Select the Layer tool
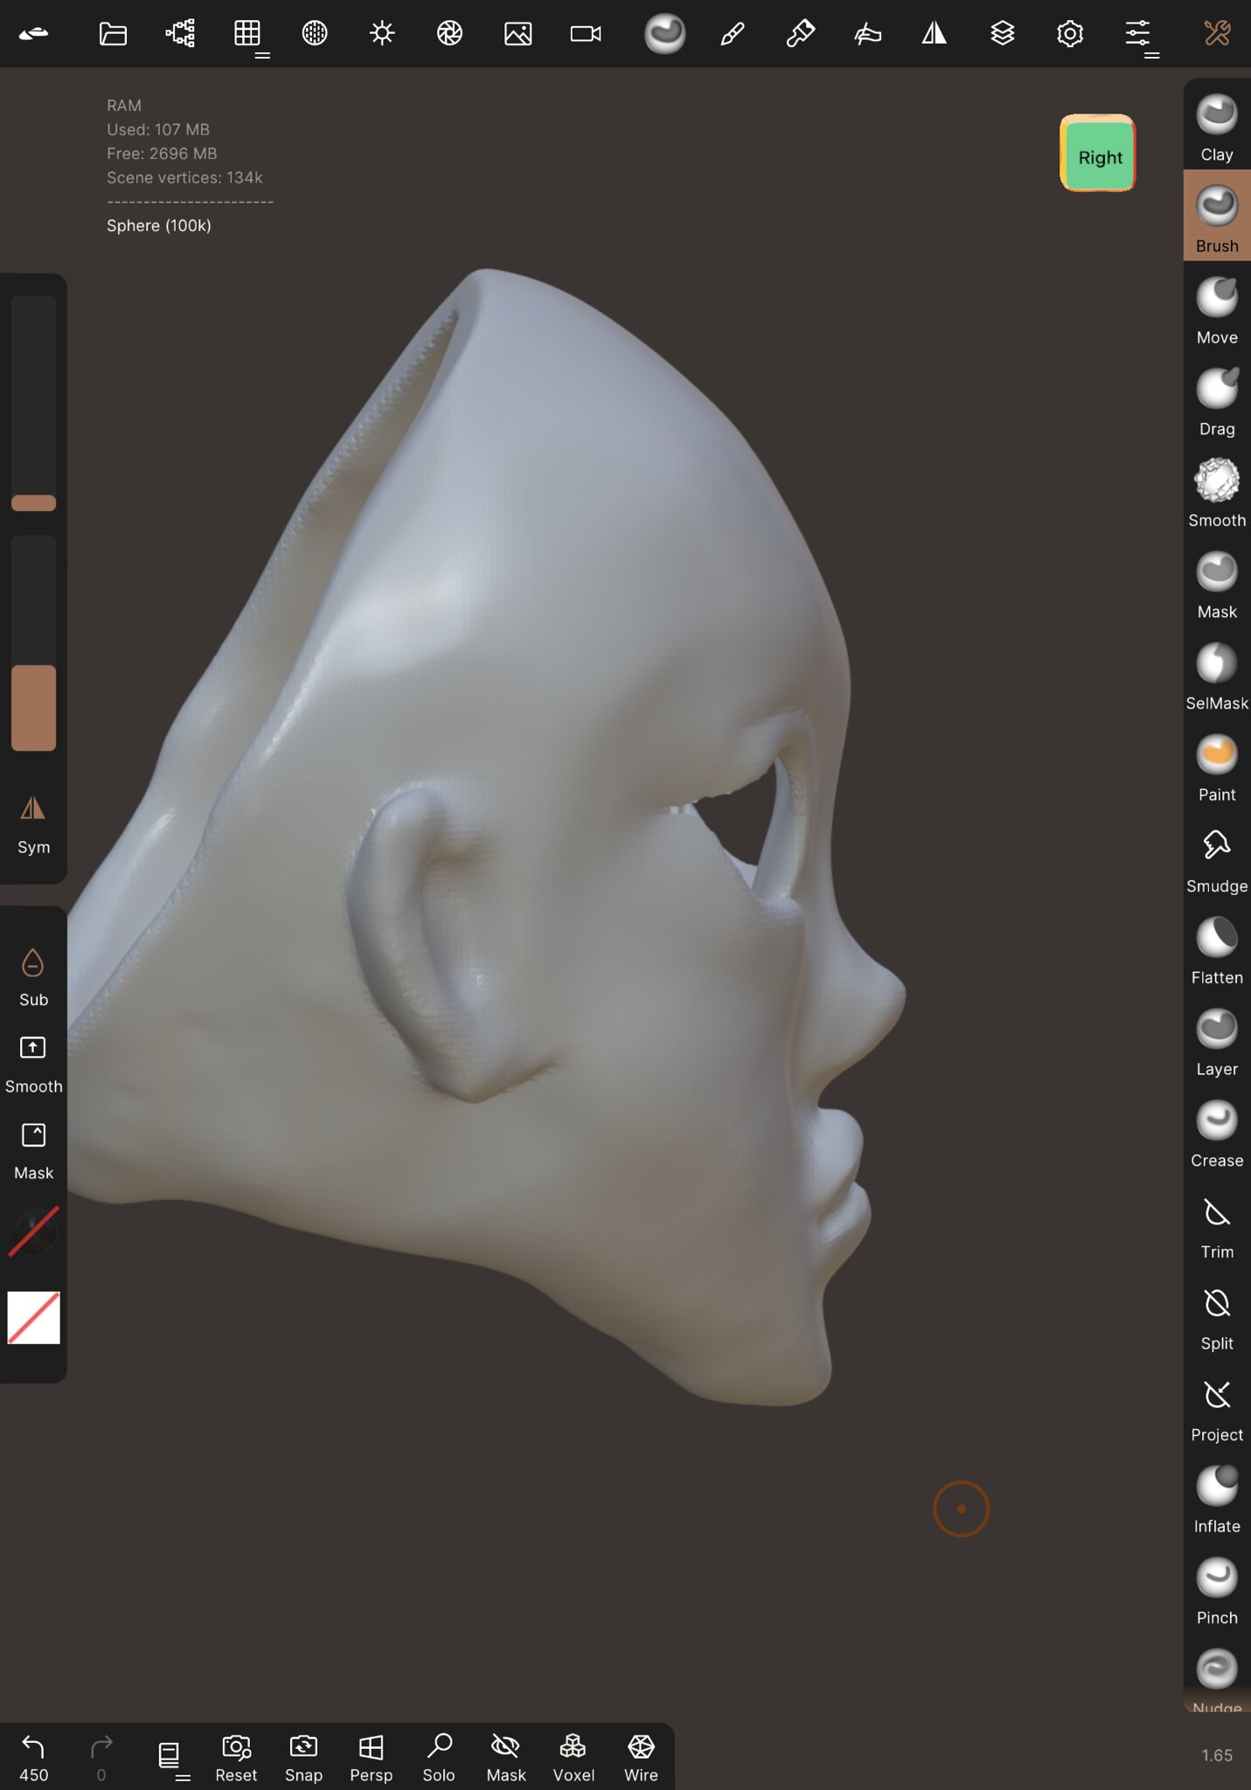This screenshot has height=1790, width=1251. point(1217,1041)
